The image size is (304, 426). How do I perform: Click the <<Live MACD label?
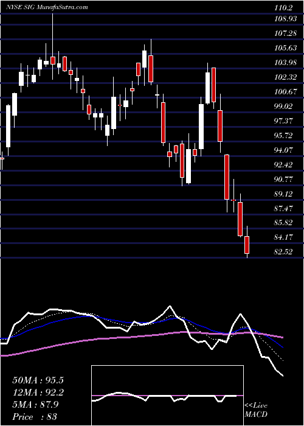256,410
